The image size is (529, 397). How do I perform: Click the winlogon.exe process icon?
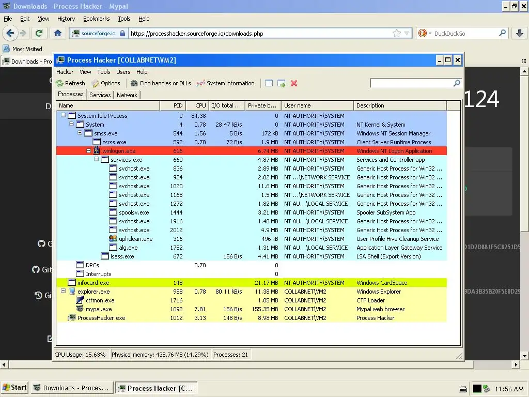click(x=97, y=150)
